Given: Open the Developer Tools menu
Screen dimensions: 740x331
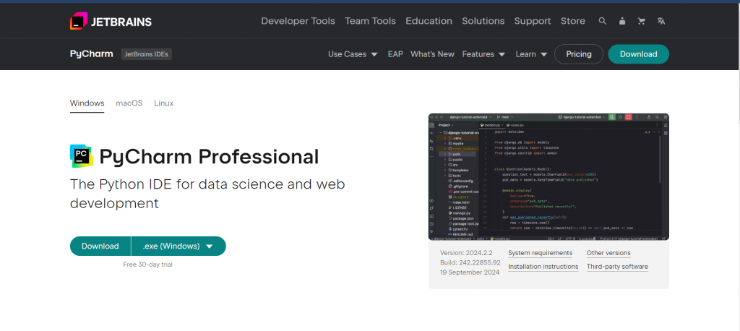Looking at the screenshot, I should [298, 21].
